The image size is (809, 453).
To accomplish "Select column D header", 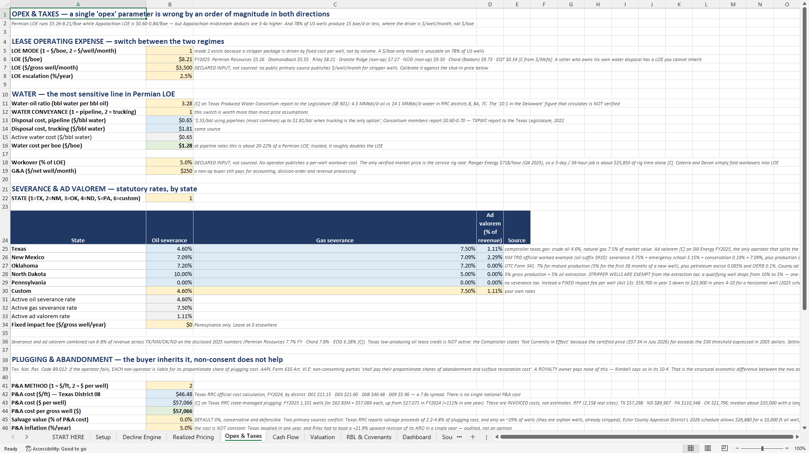I will pos(490,4).
